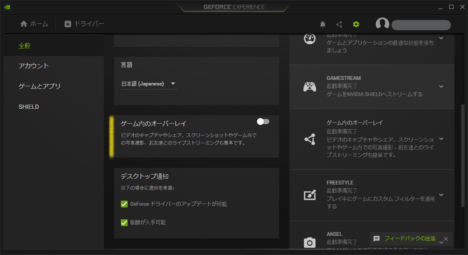Expand the FREESTYLE feature row
468x255 pixels.
coord(441,195)
